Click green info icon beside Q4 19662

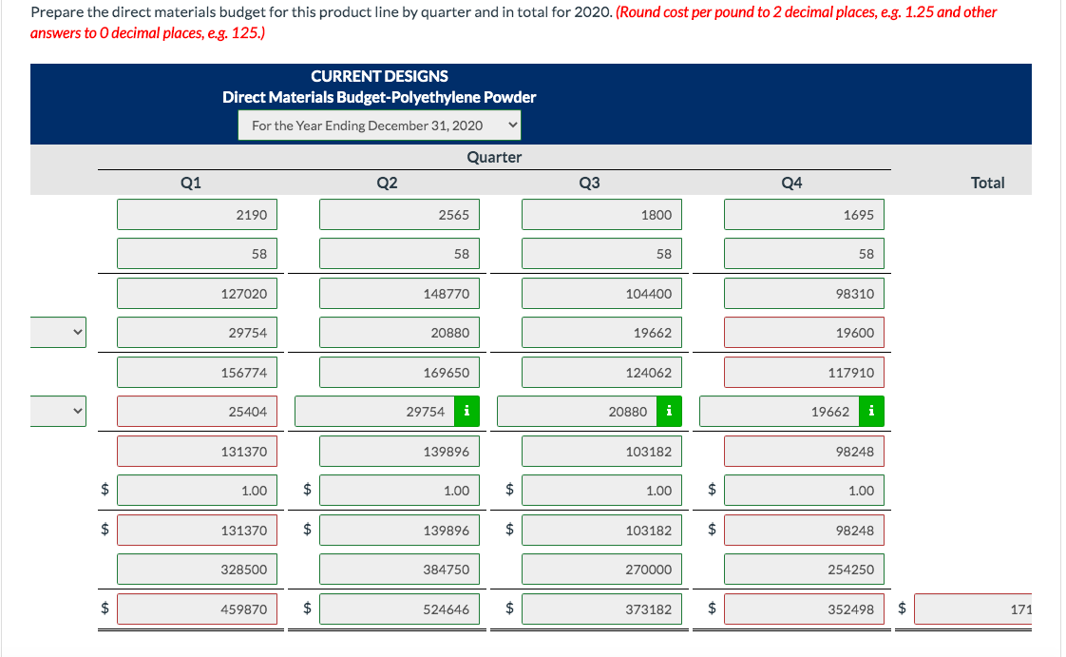click(x=871, y=412)
